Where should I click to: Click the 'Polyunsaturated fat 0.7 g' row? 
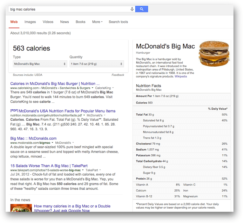pyautogui.click(x=182, y=126)
